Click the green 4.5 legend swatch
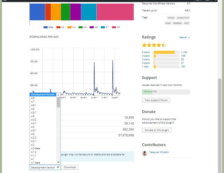This screenshot has height=173, width=224. [81, 27]
